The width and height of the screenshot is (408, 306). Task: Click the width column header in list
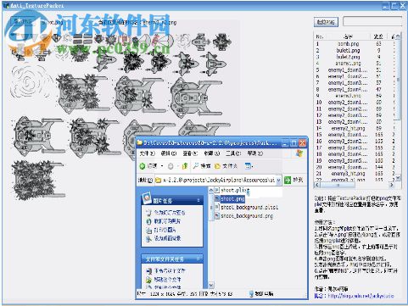378,36
